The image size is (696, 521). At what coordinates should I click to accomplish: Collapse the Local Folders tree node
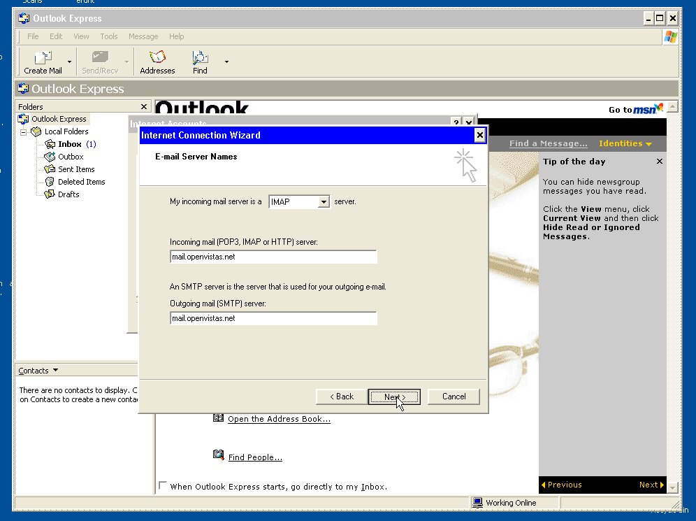24,132
